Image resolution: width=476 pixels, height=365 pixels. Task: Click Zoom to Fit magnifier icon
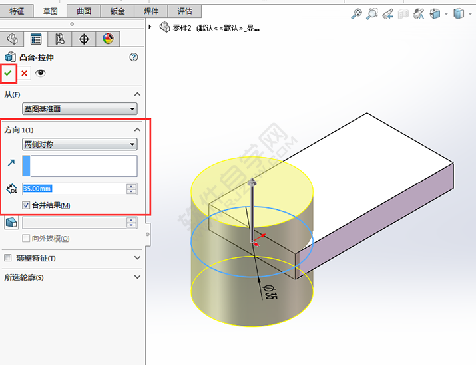356,14
